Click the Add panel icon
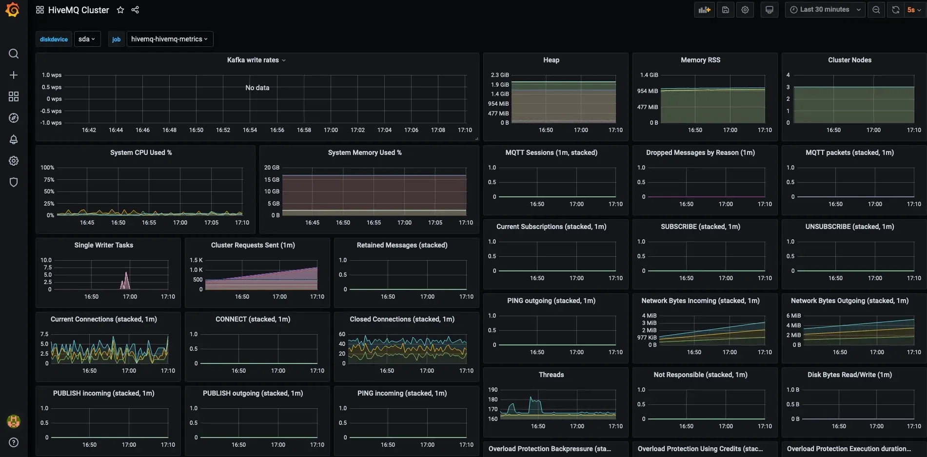The image size is (927, 457). tap(704, 10)
